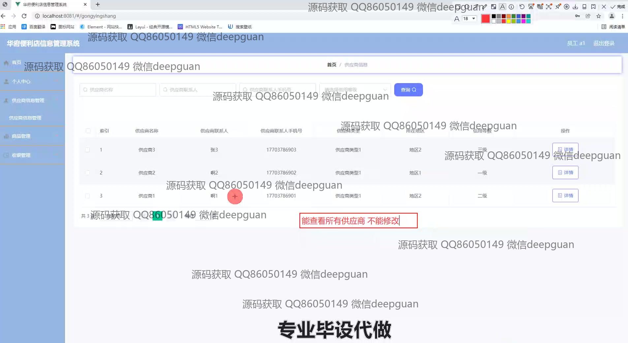Image resolution: width=628 pixels, height=343 pixels.
Task: Click the pin screenshot icon
Action: 558,7
